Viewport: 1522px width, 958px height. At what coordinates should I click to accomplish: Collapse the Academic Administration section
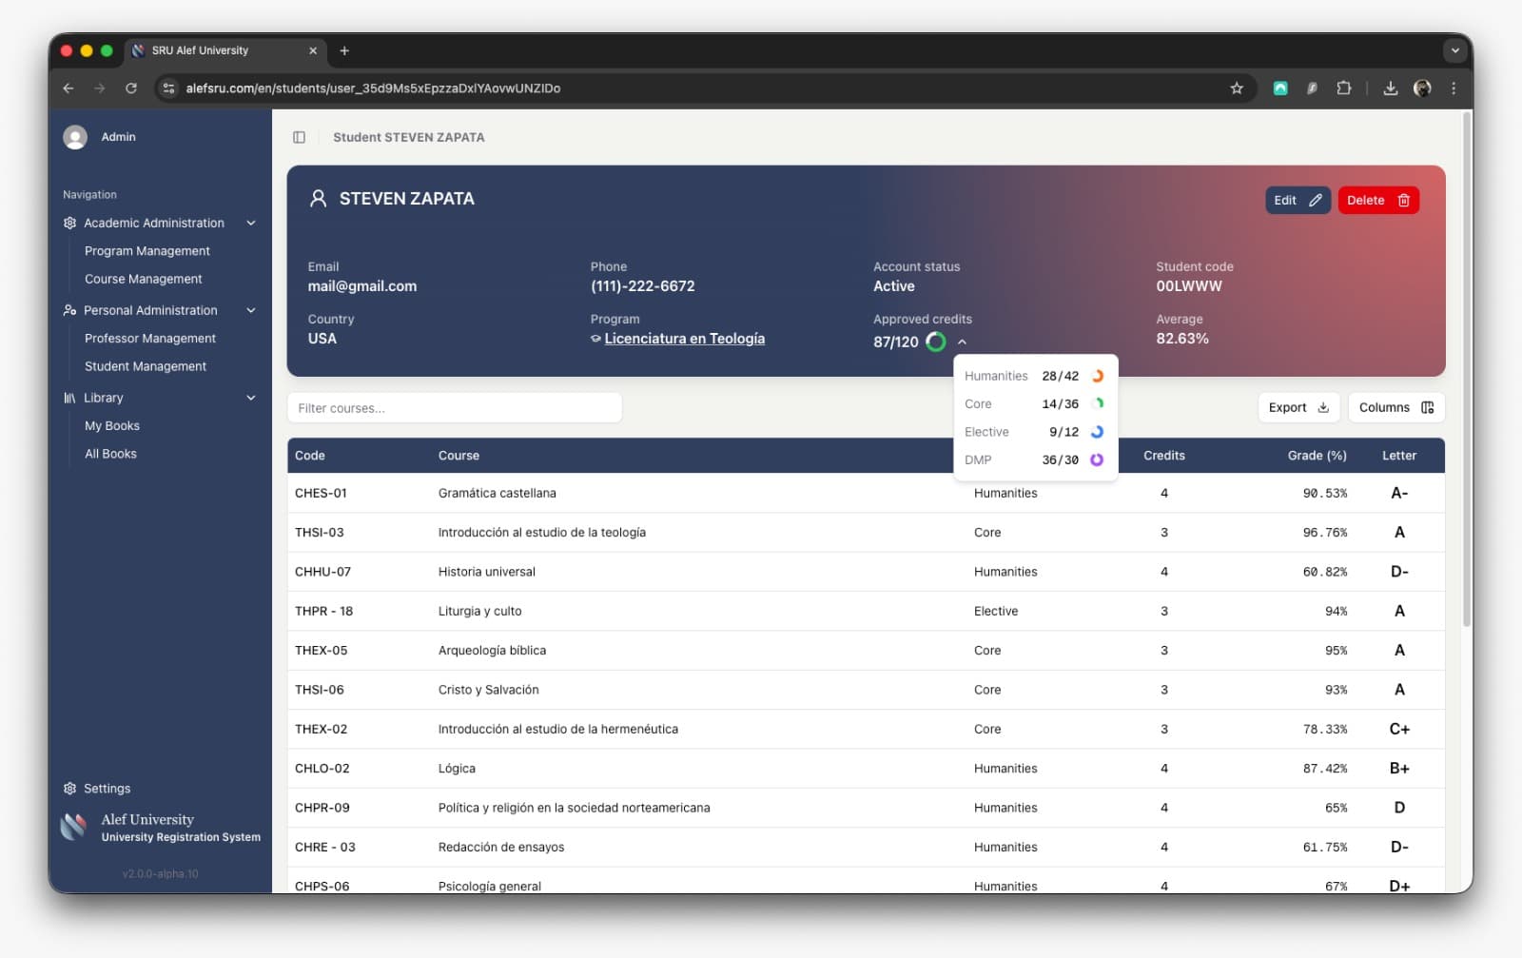pos(251,224)
